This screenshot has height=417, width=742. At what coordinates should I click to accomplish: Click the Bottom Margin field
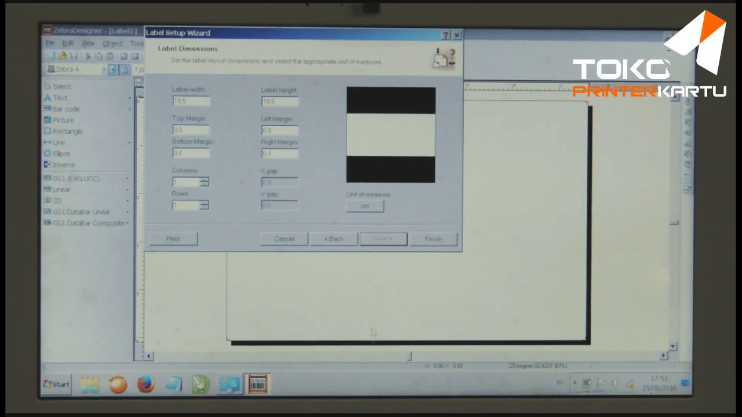191,153
